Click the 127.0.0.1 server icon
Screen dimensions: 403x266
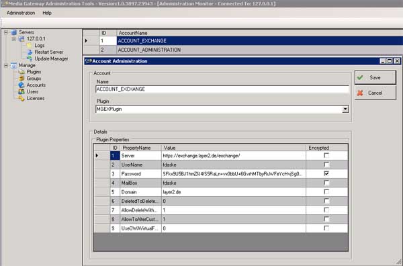point(22,39)
